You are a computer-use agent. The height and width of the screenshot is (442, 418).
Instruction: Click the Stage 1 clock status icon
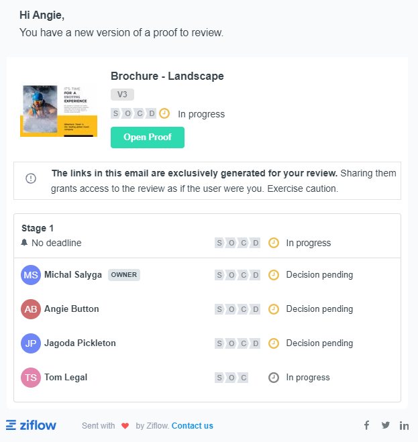tap(273, 243)
